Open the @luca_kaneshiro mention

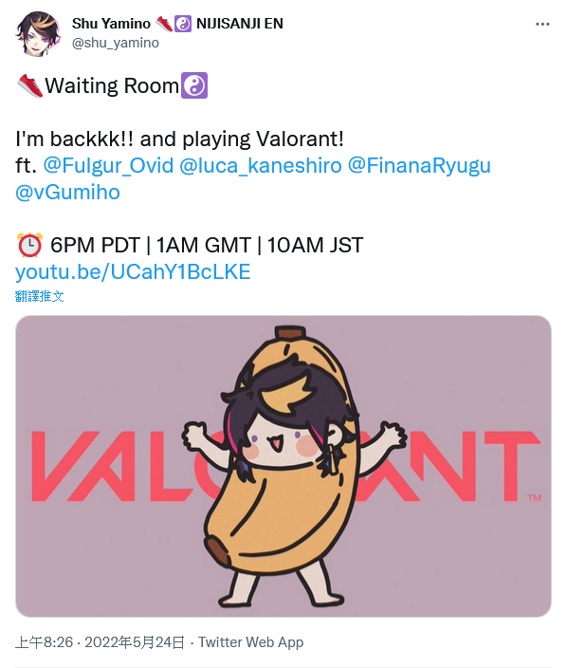(261, 165)
